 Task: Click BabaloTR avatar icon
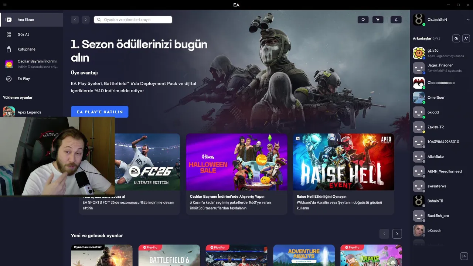point(419,201)
